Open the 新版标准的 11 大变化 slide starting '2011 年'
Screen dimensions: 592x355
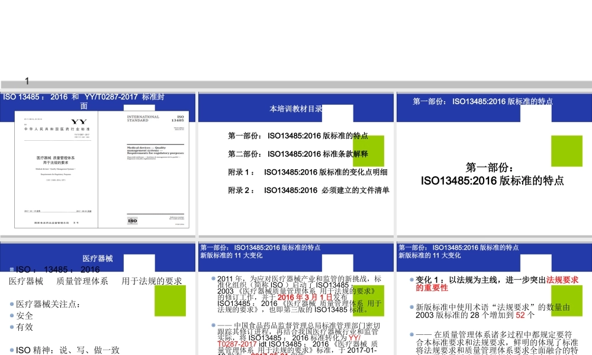click(x=296, y=299)
